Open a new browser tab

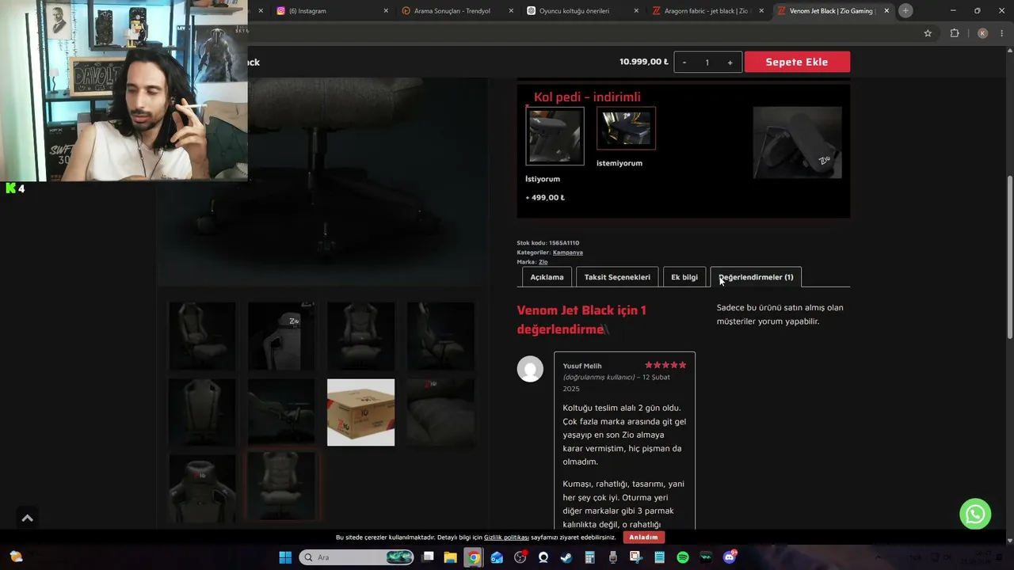[x=905, y=10]
